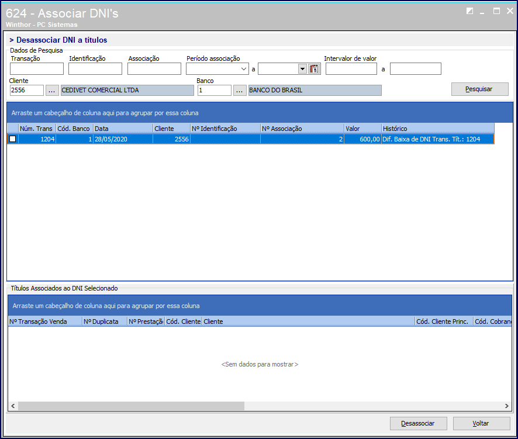Click the Intervalor de valor minimum field
The height and width of the screenshot is (439, 518).
[x=351, y=69]
